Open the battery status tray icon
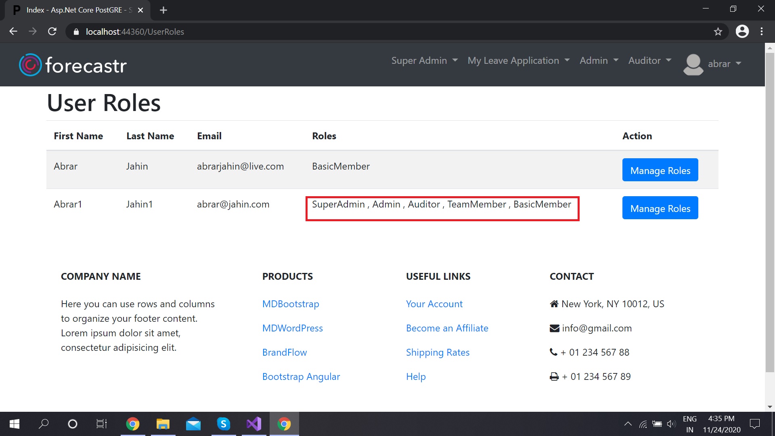 [x=657, y=424]
